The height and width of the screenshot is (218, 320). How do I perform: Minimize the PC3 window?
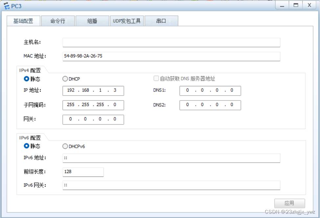282,5
